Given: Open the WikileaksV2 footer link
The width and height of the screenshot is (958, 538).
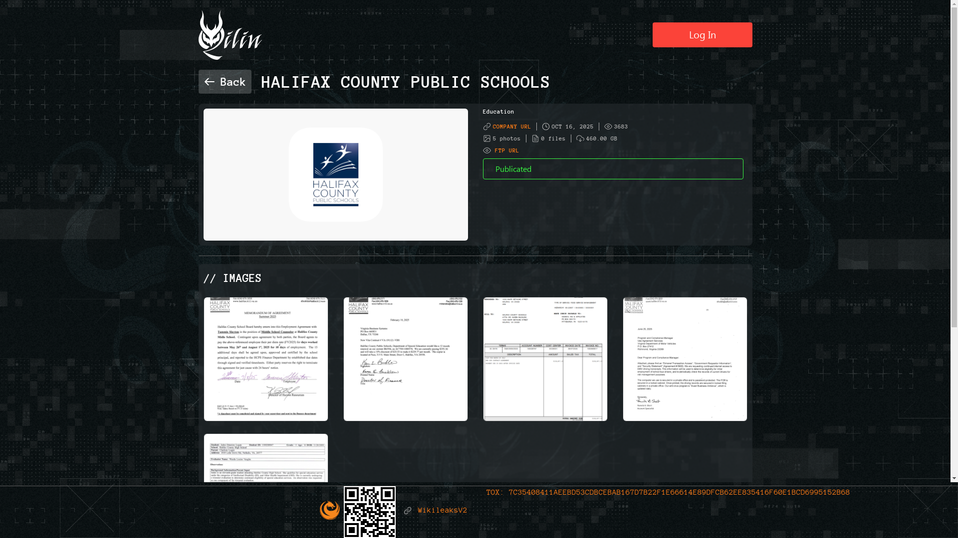Looking at the screenshot, I should click(x=442, y=510).
